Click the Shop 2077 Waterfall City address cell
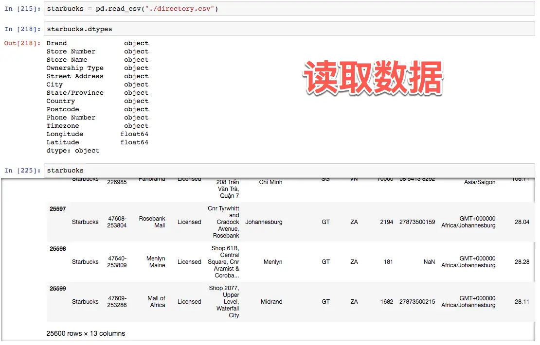This screenshot has height=345, width=540. pyautogui.click(x=224, y=302)
